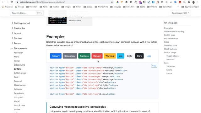The height and width of the screenshot is (113, 201).
Task: Open the apps grid Сервисы shortcut
Action: (7, 7)
